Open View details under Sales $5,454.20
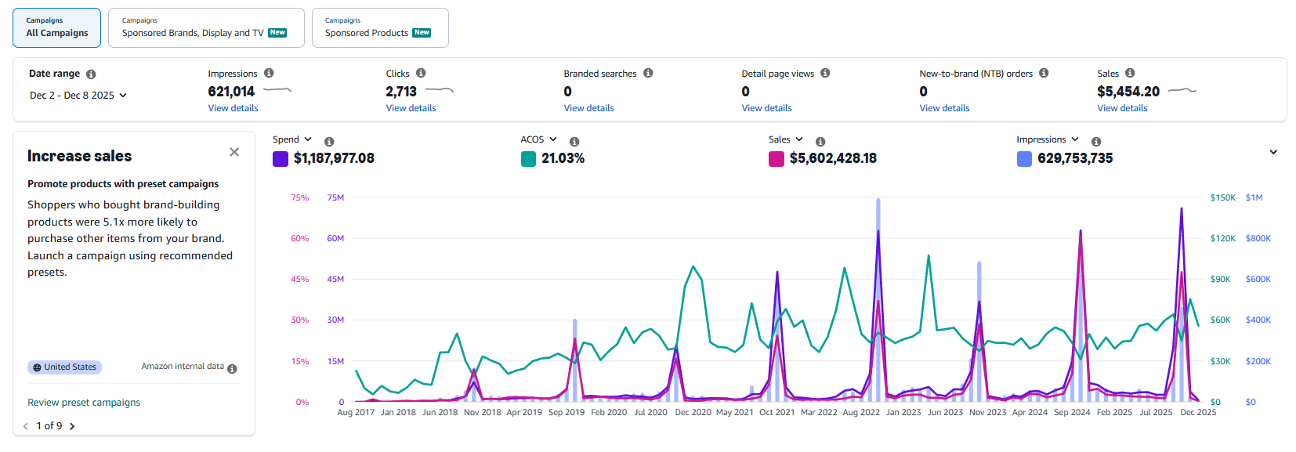The height and width of the screenshot is (452, 1296). pos(1122,108)
